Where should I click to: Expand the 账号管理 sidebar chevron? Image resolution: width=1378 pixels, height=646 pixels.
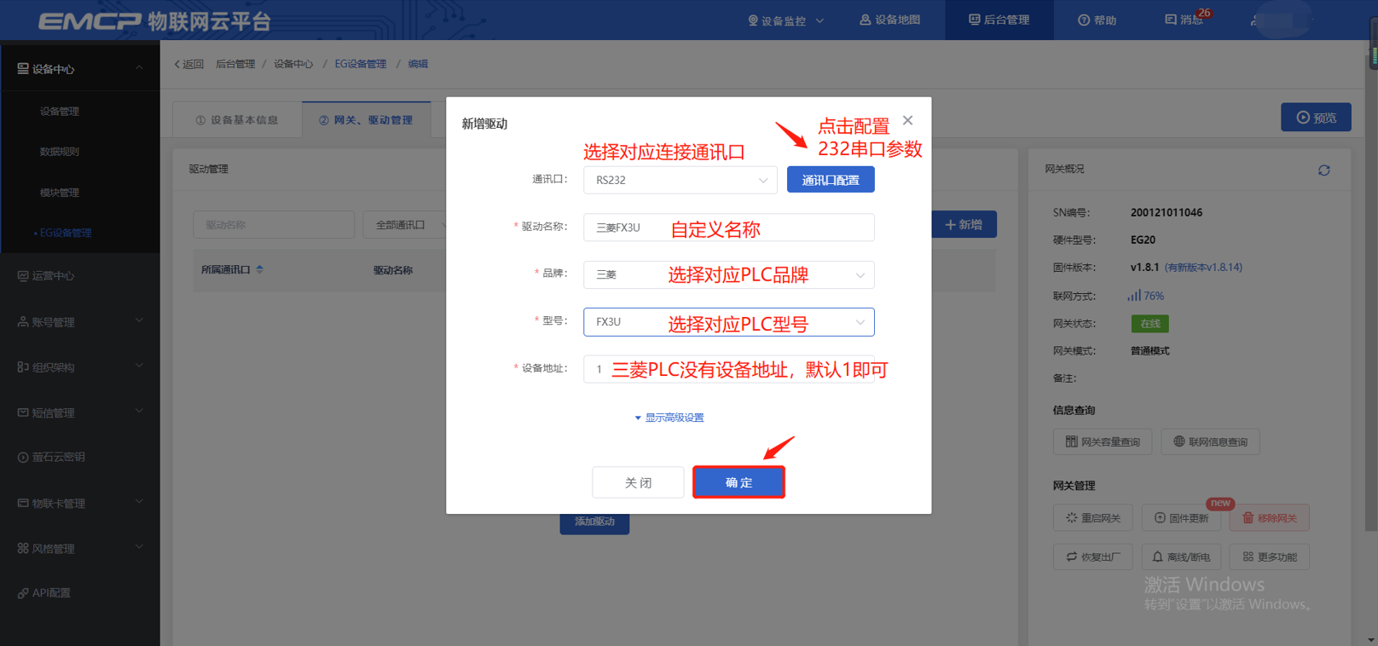[x=139, y=321]
